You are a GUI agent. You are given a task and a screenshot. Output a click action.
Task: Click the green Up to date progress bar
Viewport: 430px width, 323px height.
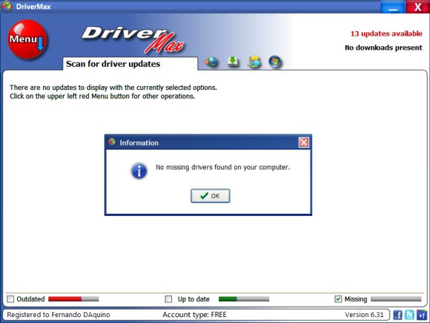244,299
